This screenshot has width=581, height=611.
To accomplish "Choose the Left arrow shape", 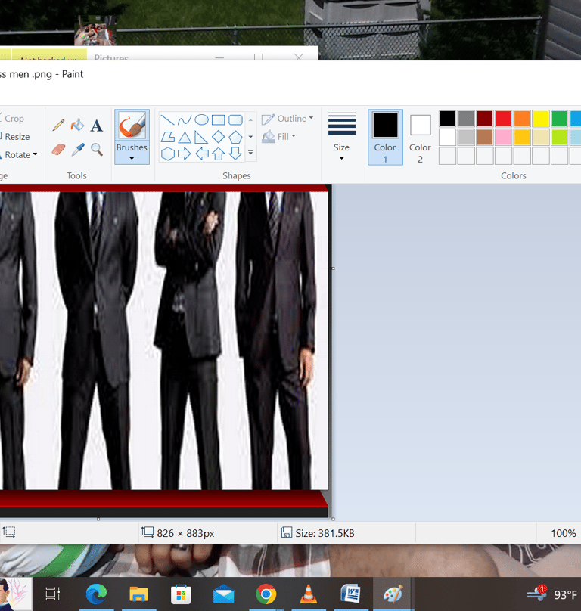I will (x=201, y=154).
